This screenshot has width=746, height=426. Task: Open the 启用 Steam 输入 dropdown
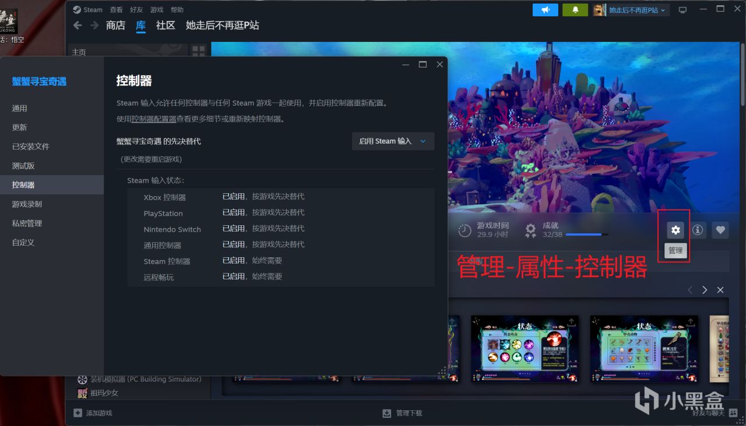pos(393,141)
